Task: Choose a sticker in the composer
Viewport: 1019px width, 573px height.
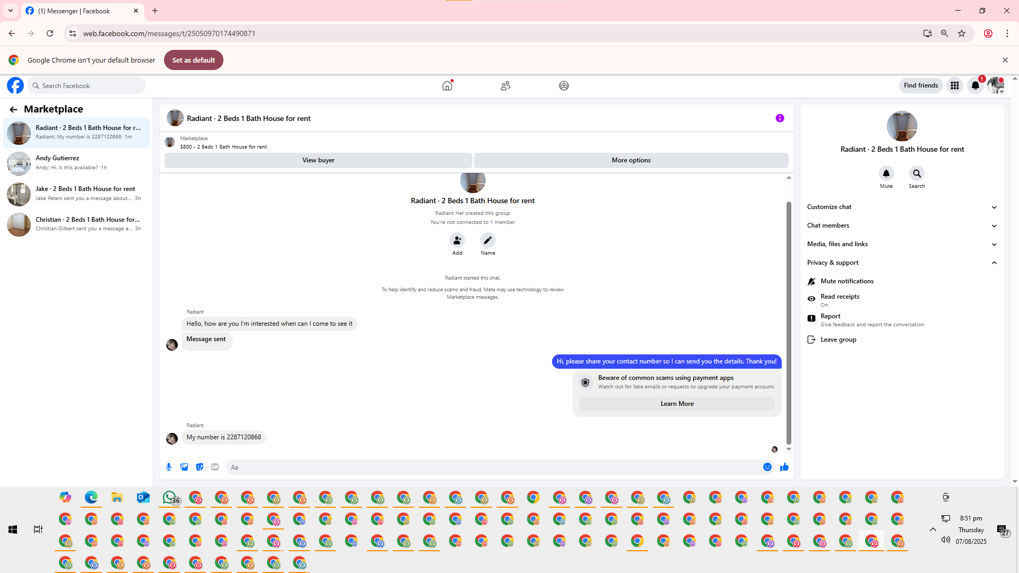Action: pos(200,467)
